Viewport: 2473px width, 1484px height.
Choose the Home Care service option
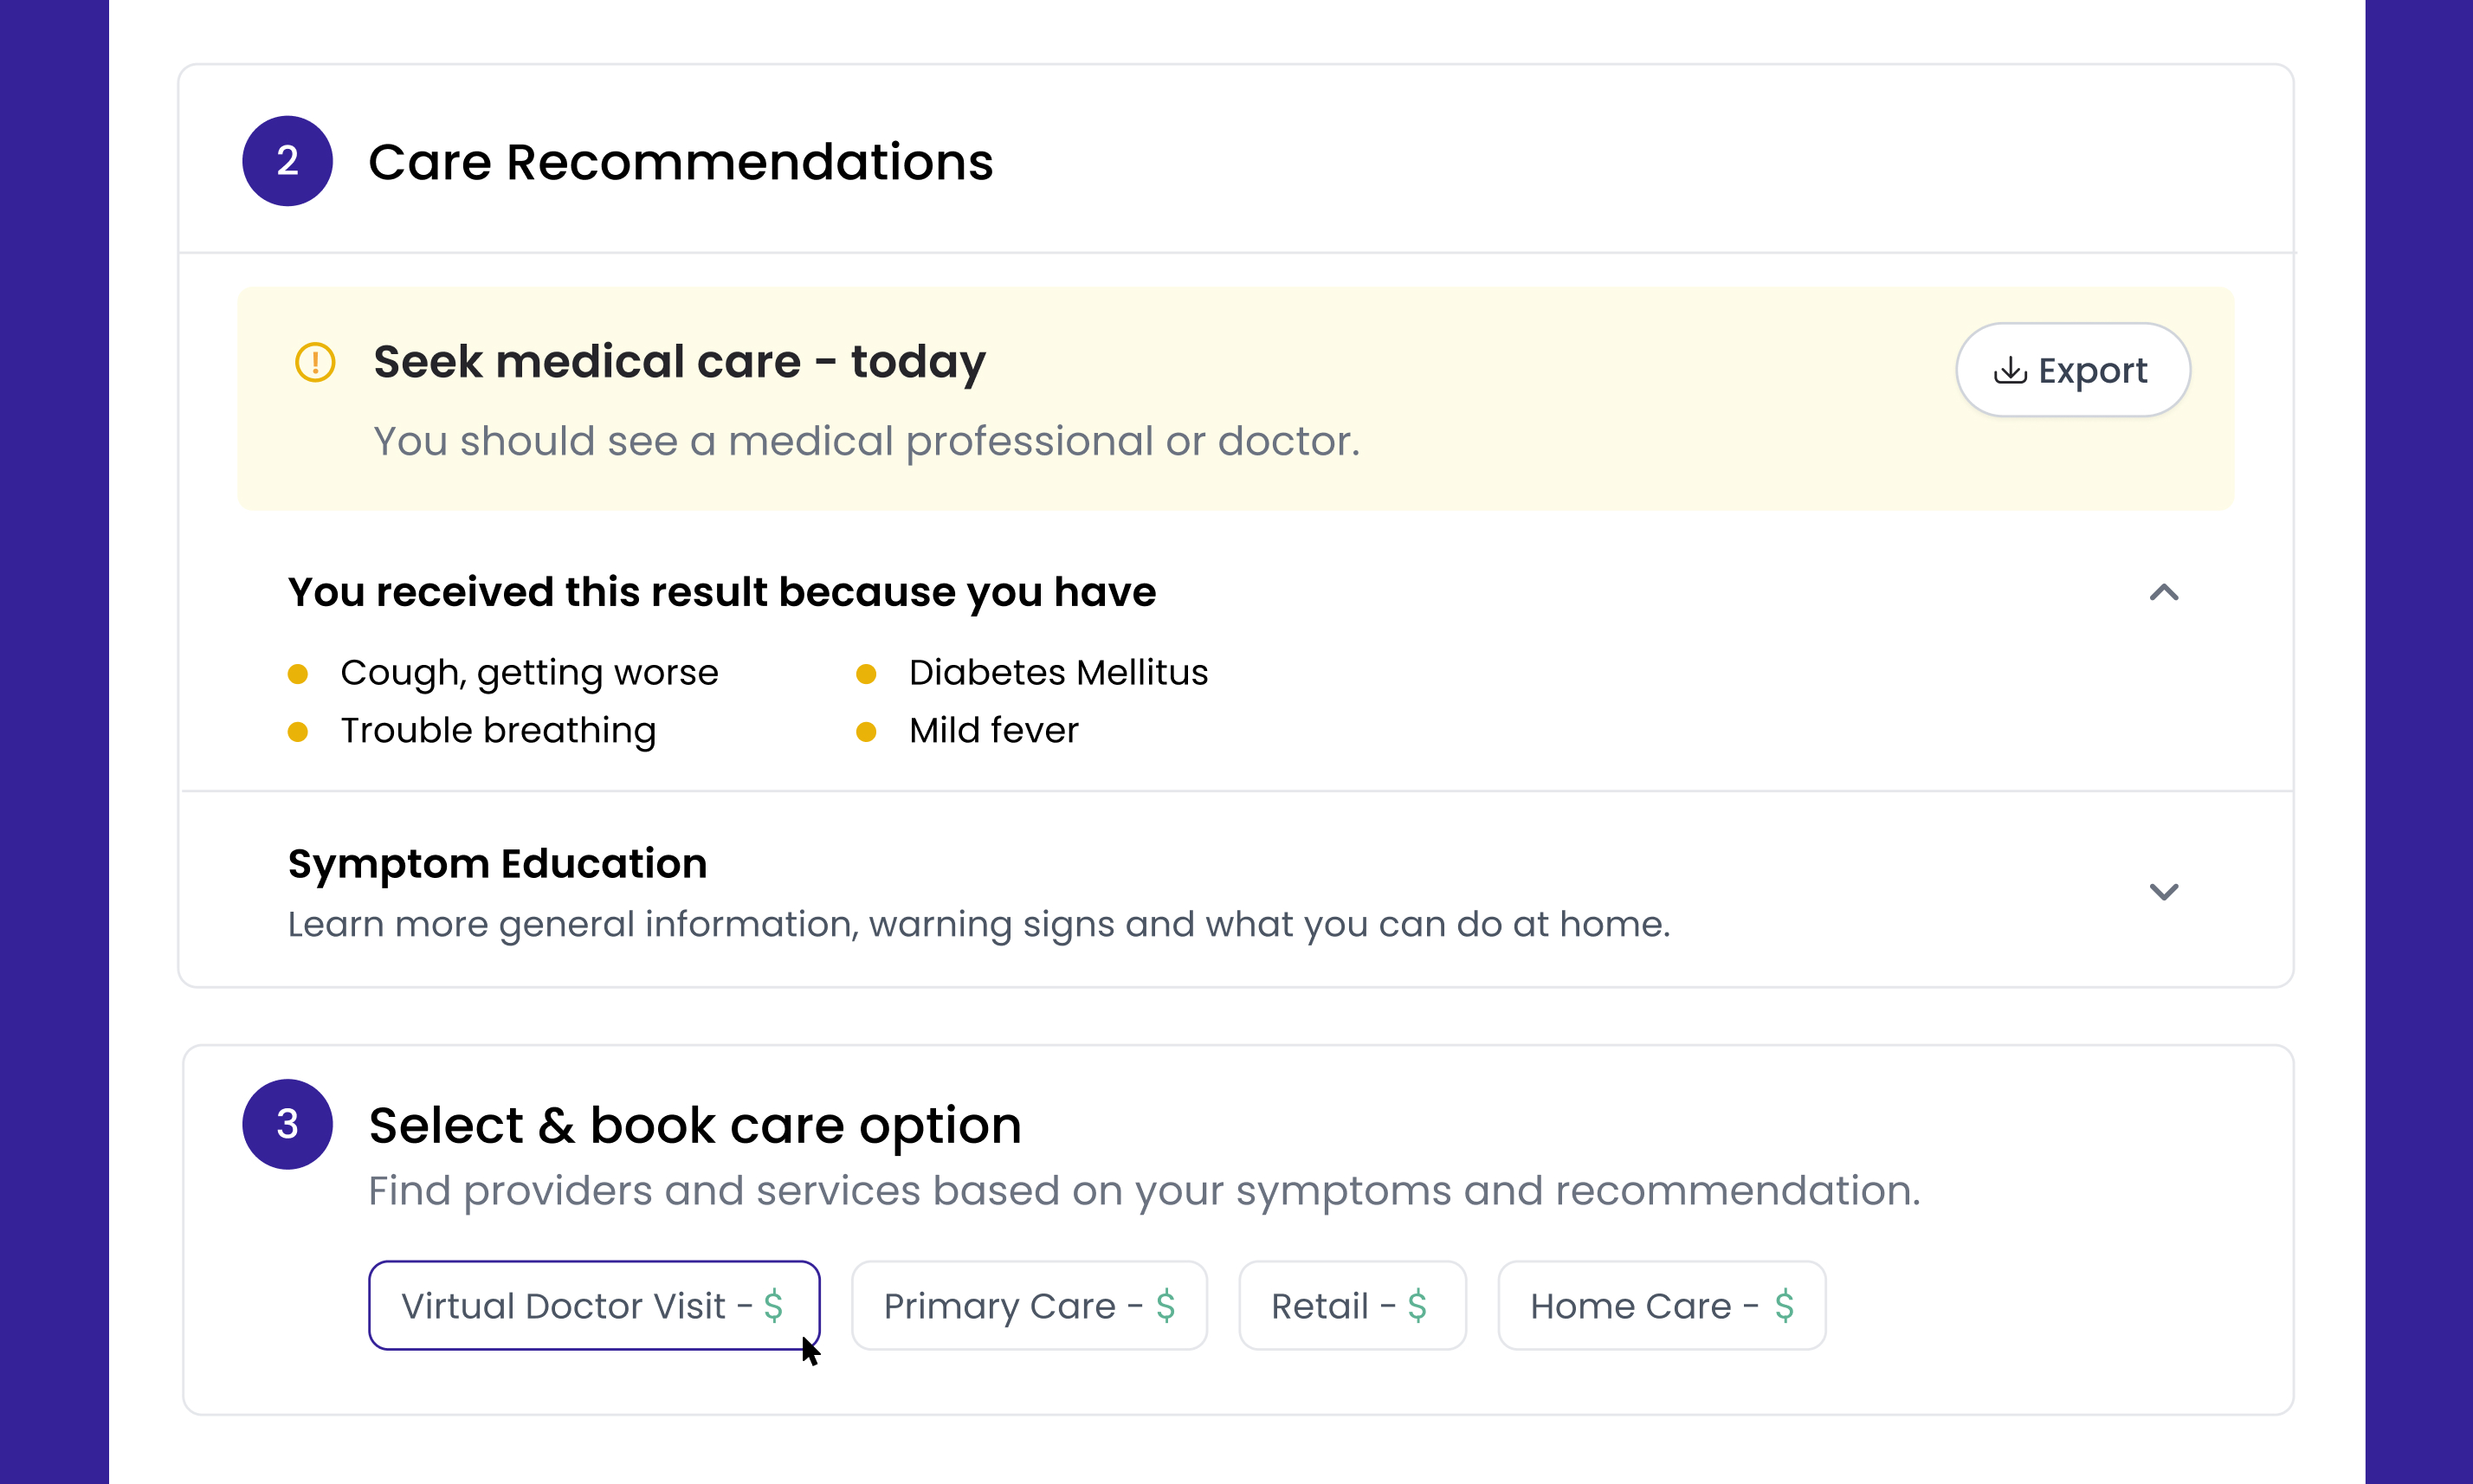point(1660,1305)
